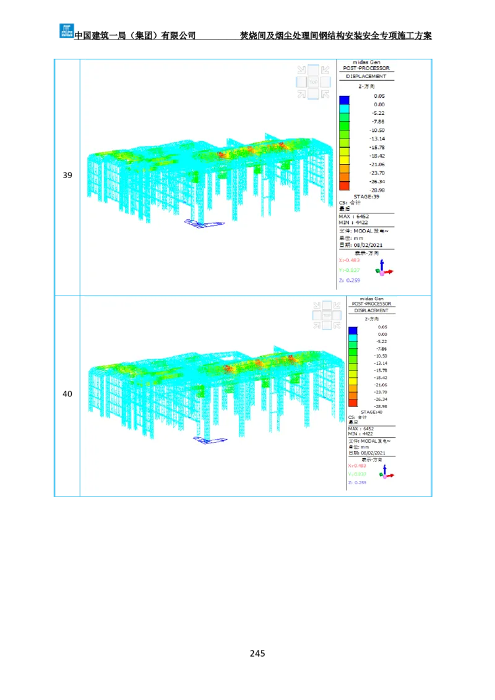Image resolution: width=495 pixels, height=700 pixels.
Task: Select the TOP face in the lower view cube
Action: (328, 315)
